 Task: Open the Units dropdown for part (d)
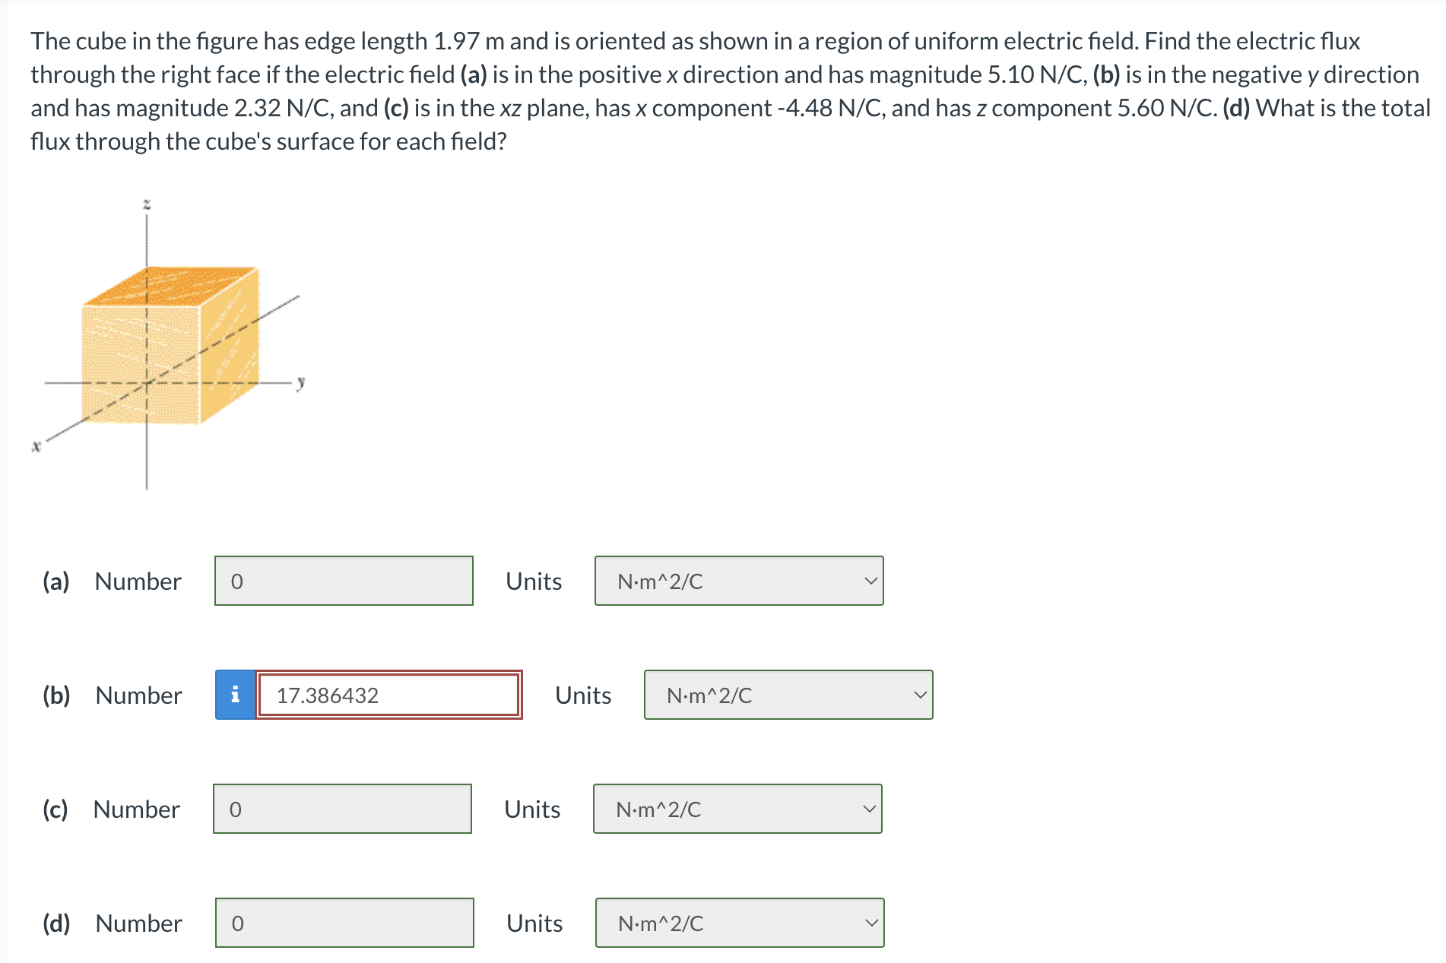click(738, 923)
